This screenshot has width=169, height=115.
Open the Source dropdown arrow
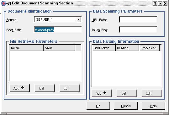point(79,19)
